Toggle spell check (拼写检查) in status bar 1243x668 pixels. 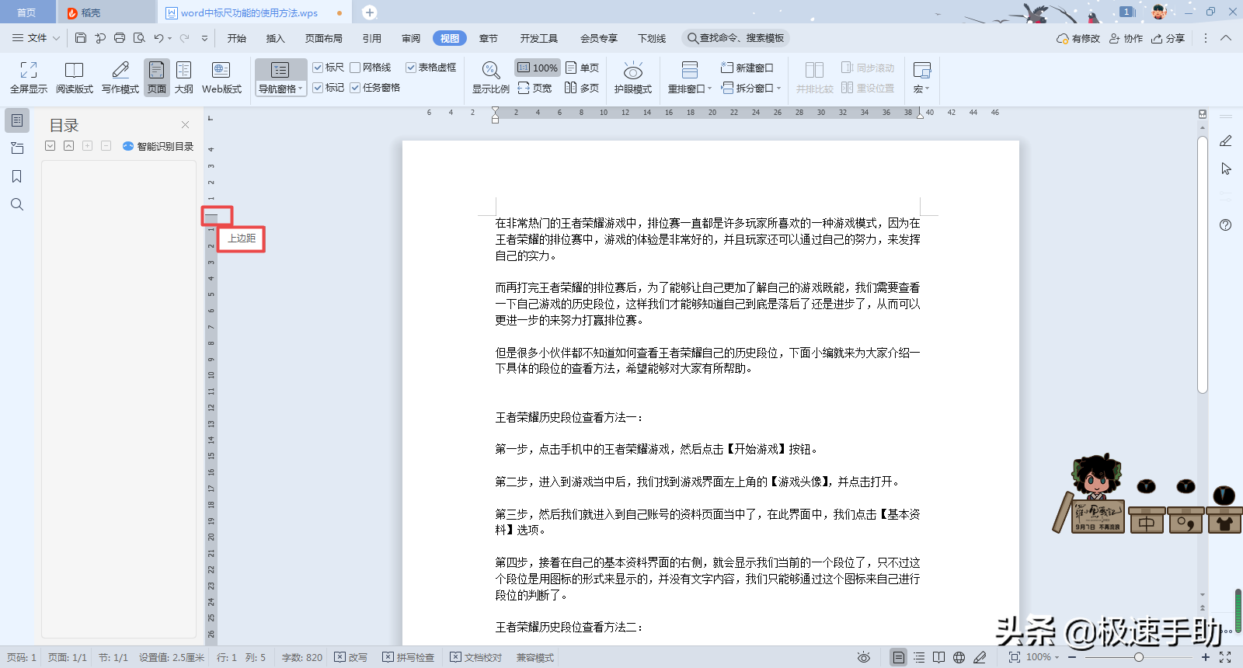409,657
